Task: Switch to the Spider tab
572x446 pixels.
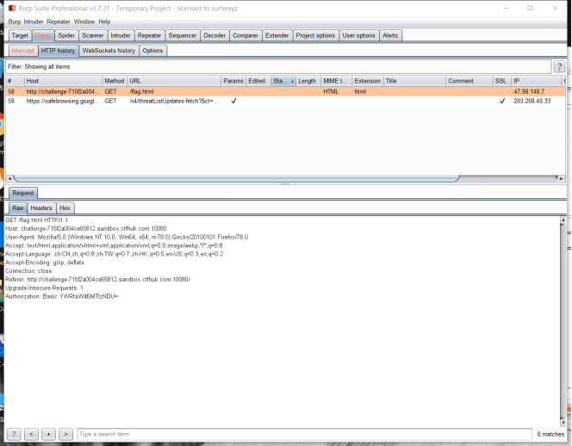Action: tap(66, 35)
